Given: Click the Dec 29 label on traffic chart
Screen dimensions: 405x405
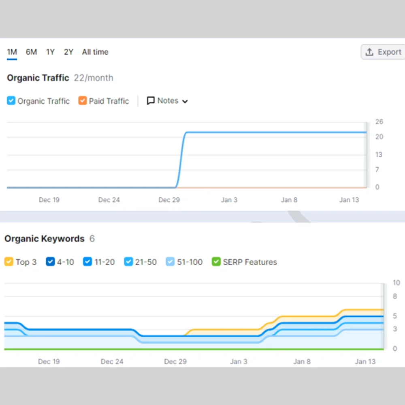Looking at the screenshot, I should coord(169,200).
